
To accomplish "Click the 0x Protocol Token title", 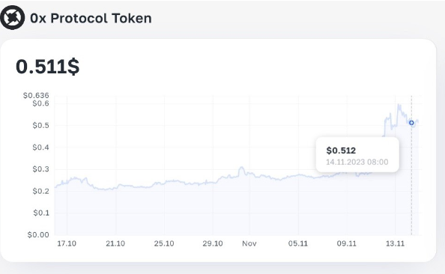I will [91, 18].
